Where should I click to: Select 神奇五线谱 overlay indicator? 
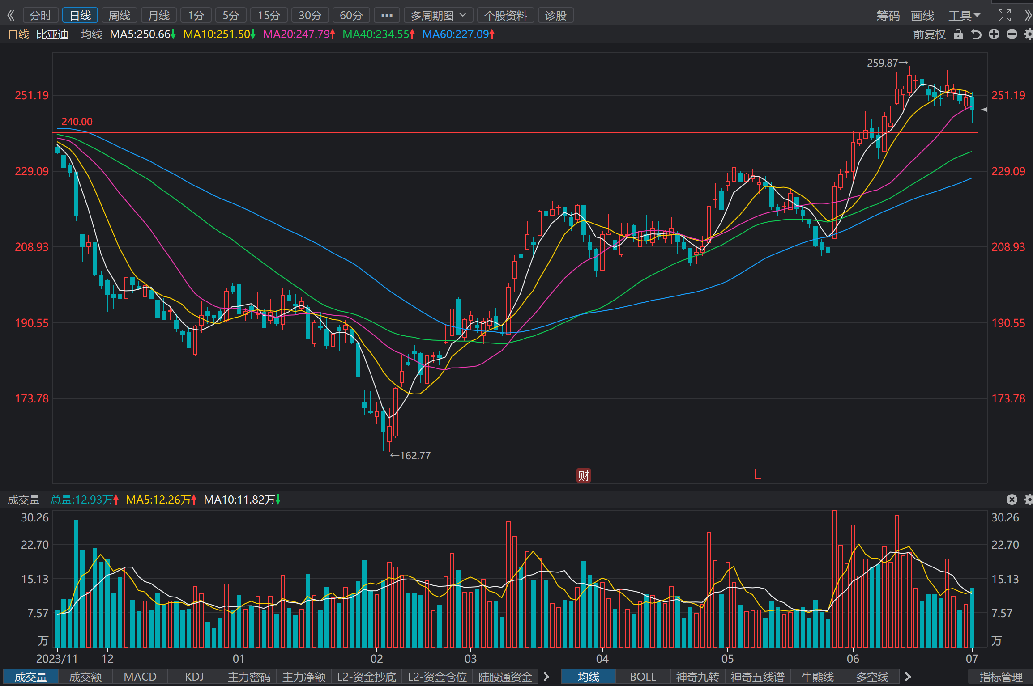coord(758,677)
